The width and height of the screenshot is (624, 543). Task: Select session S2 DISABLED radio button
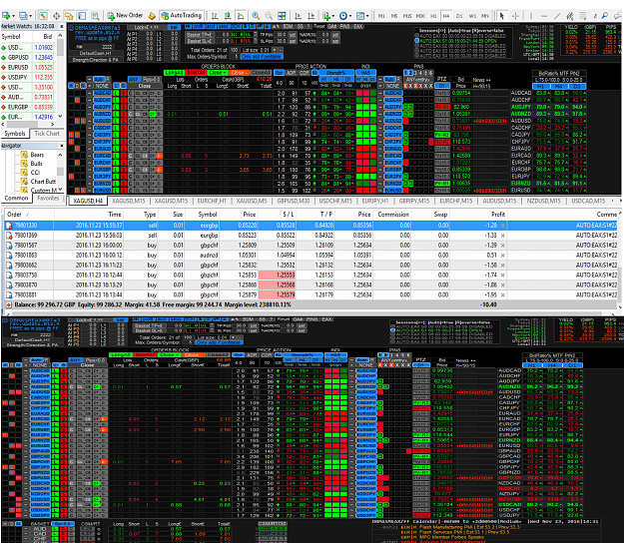coord(416,46)
